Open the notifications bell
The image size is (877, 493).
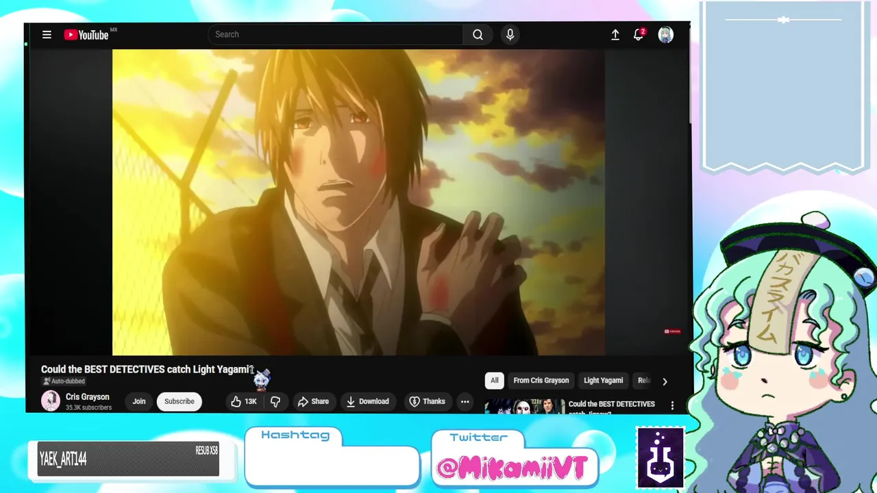pos(639,34)
